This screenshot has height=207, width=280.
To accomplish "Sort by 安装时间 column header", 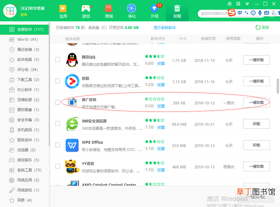I will click(x=208, y=39).
